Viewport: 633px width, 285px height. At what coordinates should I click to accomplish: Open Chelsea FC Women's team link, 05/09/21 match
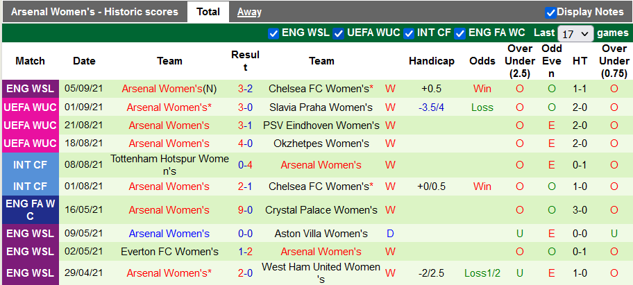click(319, 89)
